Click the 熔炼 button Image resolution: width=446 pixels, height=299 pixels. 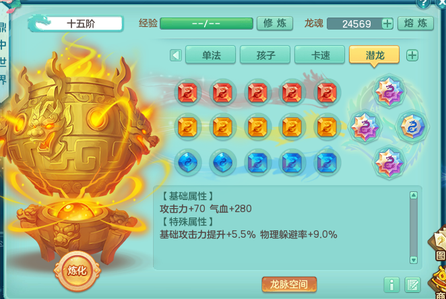[416, 24]
